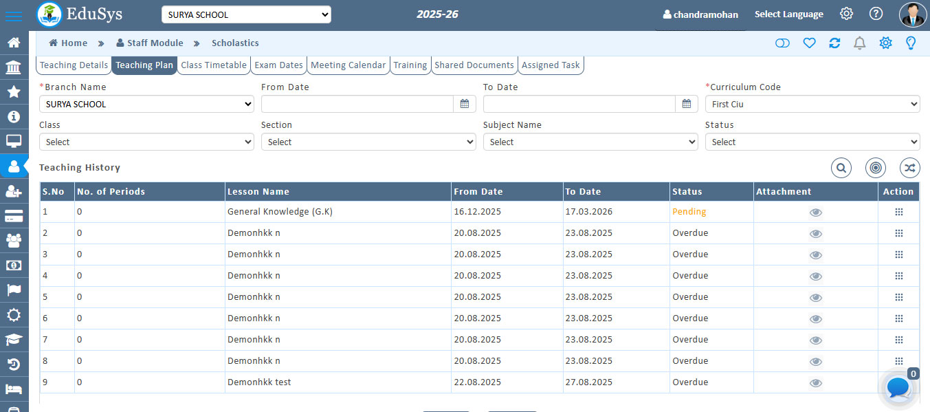Viewport: 930px width, 412px height.
Task: Click the From Date input field
Action: [x=357, y=105]
